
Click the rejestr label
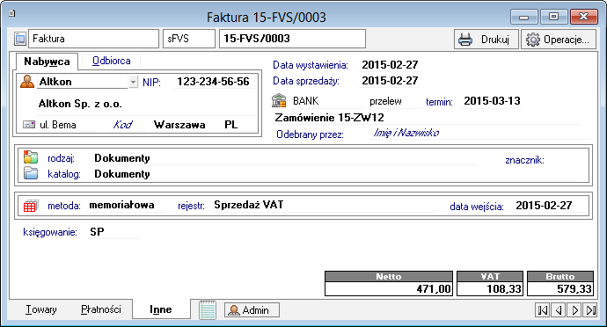click(x=191, y=206)
